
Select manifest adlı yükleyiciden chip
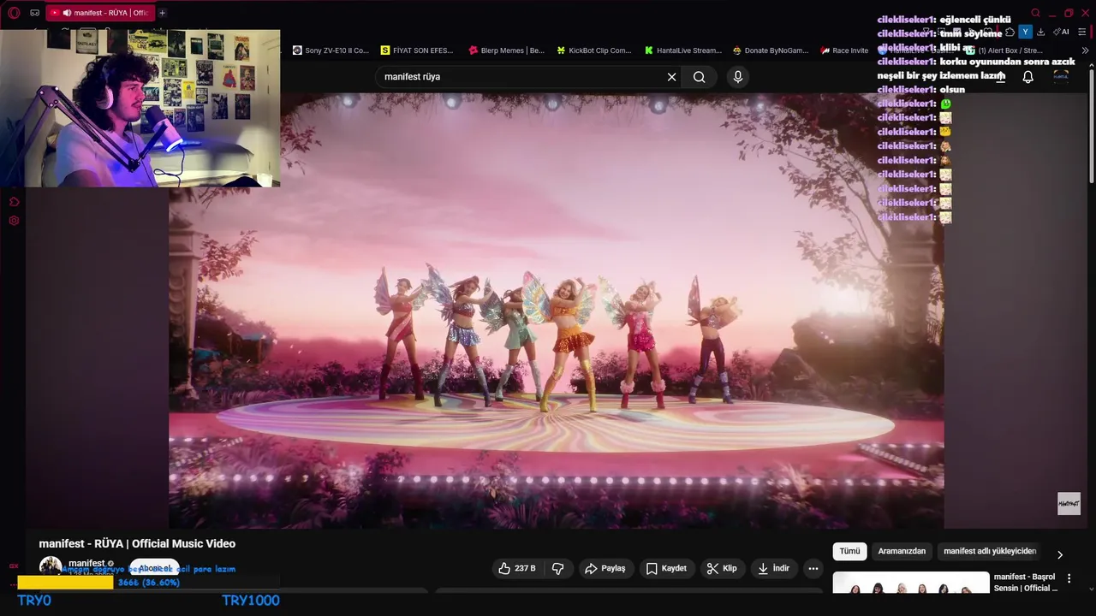(x=990, y=552)
